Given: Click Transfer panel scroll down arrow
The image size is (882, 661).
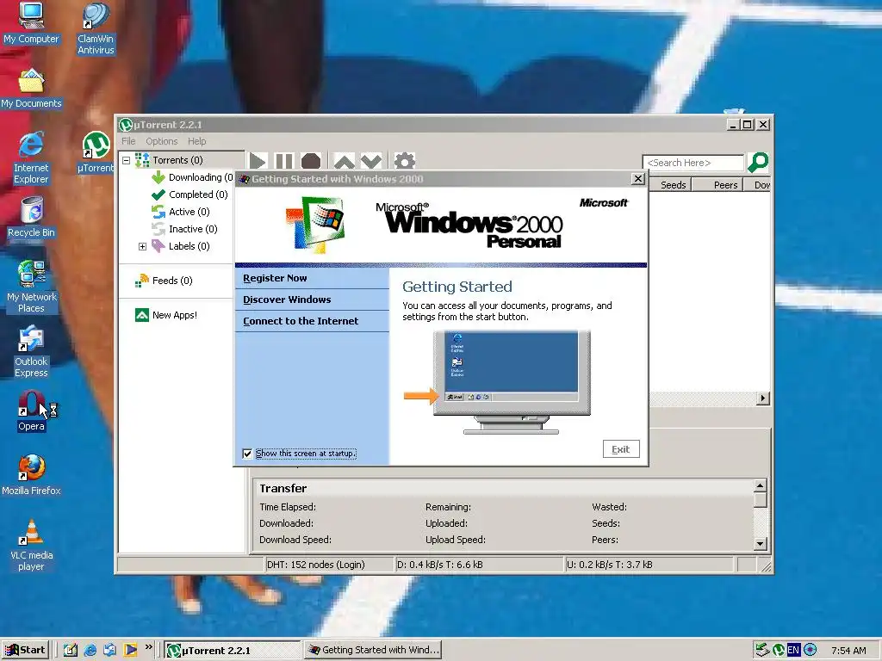Looking at the screenshot, I should 761,544.
